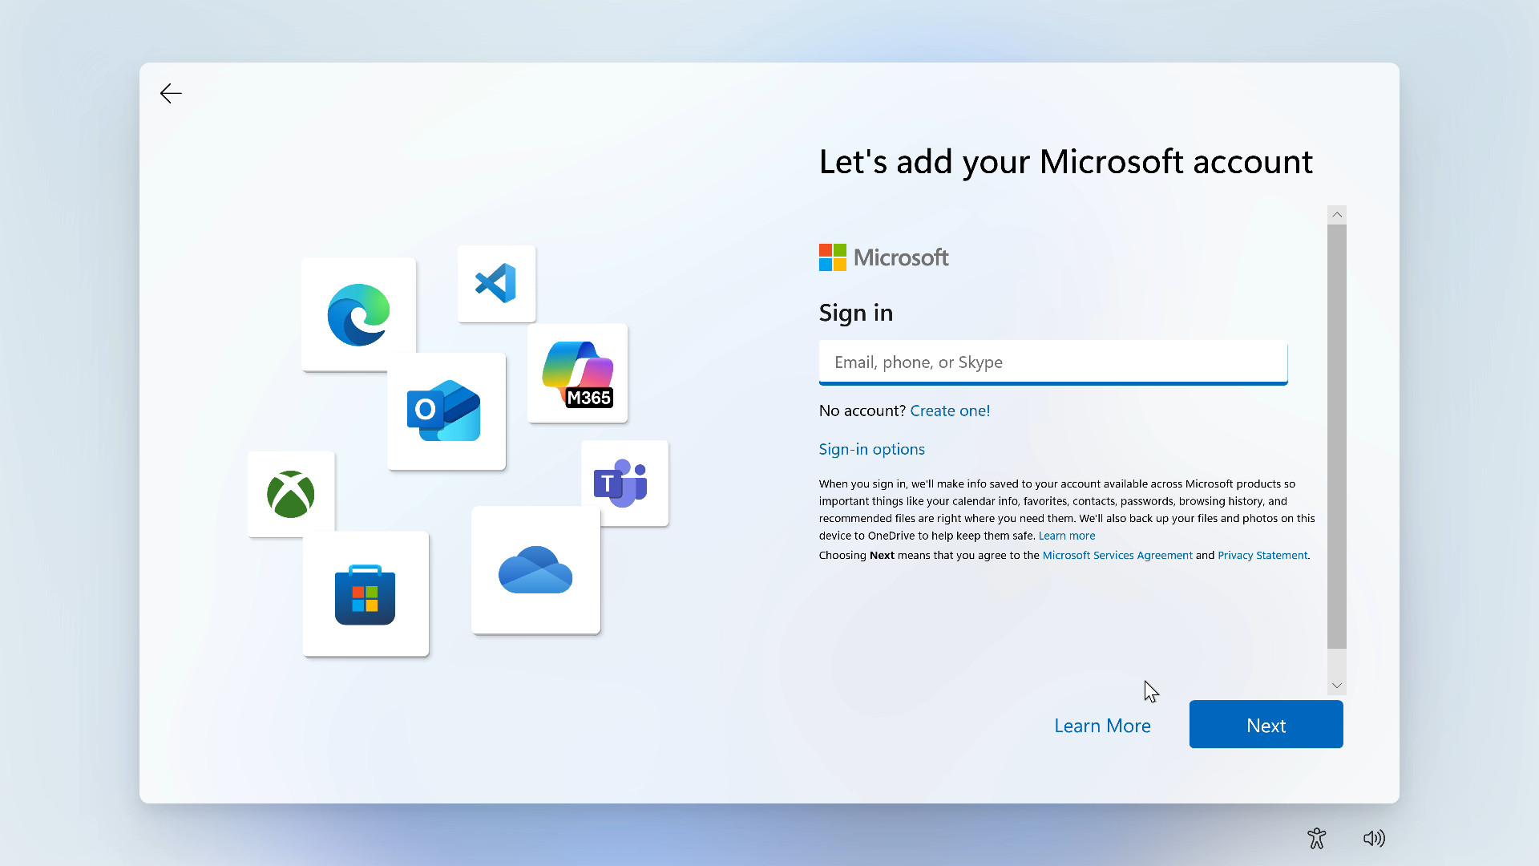Click the Xbox icon tile
Image resolution: width=1539 pixels, height=866 pixels.
pyautogui.click(x=291, y=494)
